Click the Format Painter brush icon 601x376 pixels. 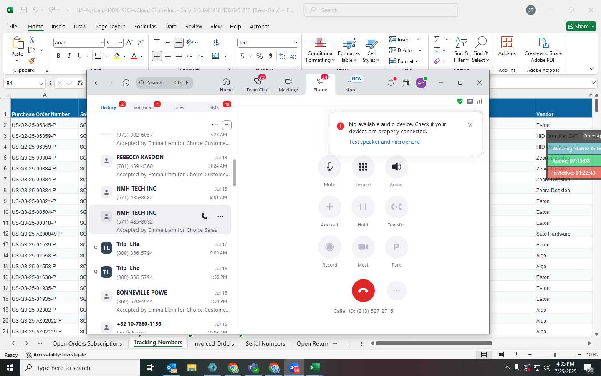[x=32, y=61]
